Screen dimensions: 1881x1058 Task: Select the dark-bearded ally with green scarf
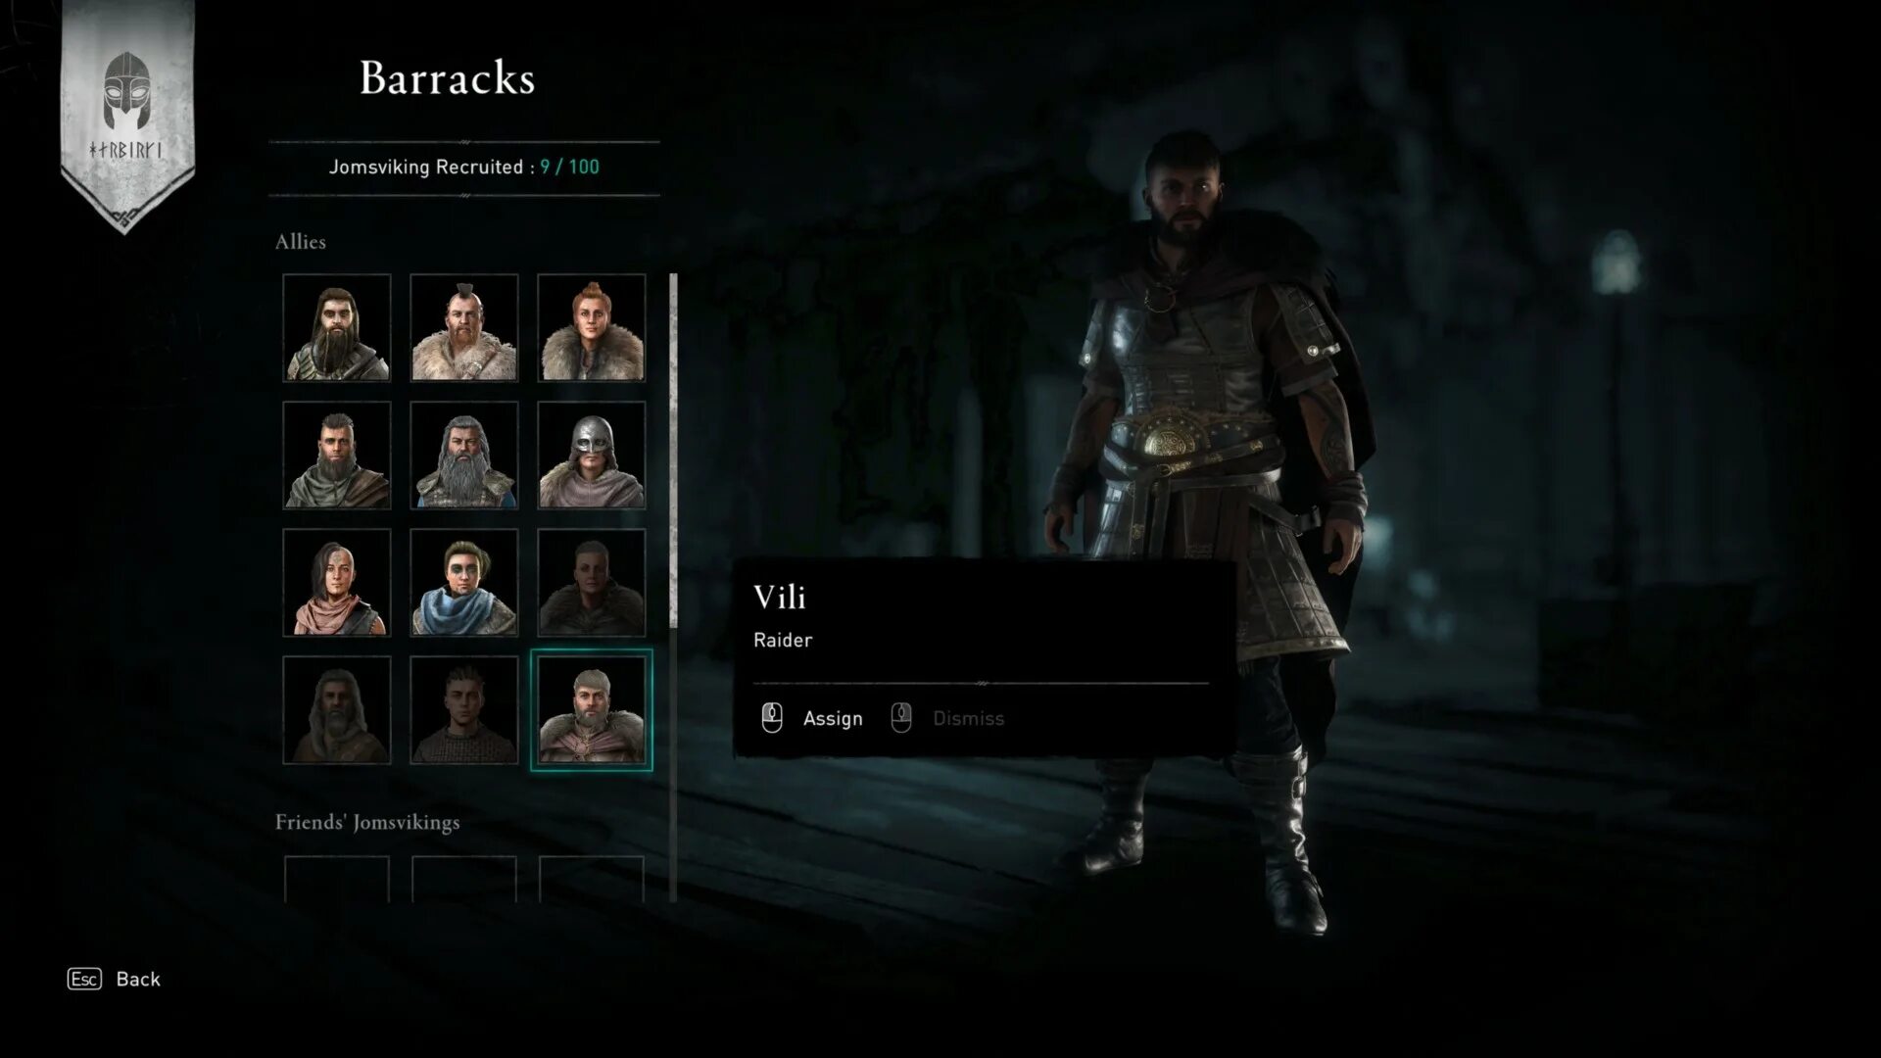(337, 456)
